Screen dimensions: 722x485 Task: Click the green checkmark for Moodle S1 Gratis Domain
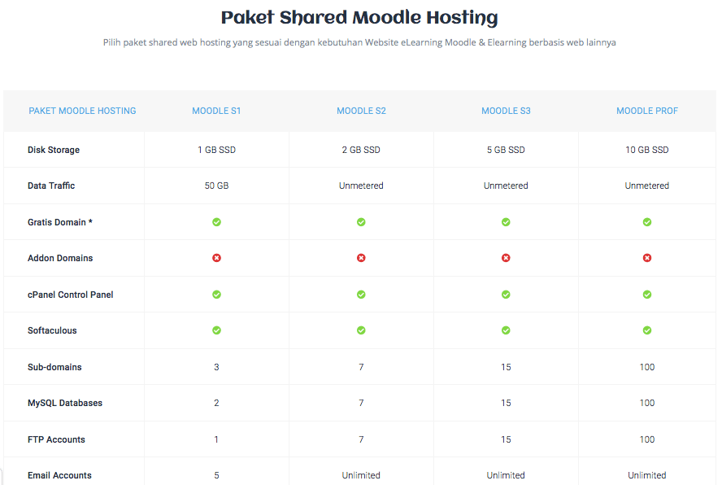[216, 221]
